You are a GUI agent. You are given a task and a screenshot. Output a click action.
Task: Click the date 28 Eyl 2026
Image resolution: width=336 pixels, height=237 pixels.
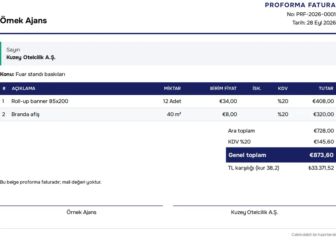[x=321, y=23]
